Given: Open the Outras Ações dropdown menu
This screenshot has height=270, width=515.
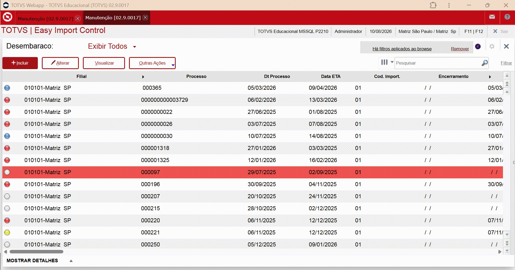Looking at the screenshot, I should coord(152,63).
